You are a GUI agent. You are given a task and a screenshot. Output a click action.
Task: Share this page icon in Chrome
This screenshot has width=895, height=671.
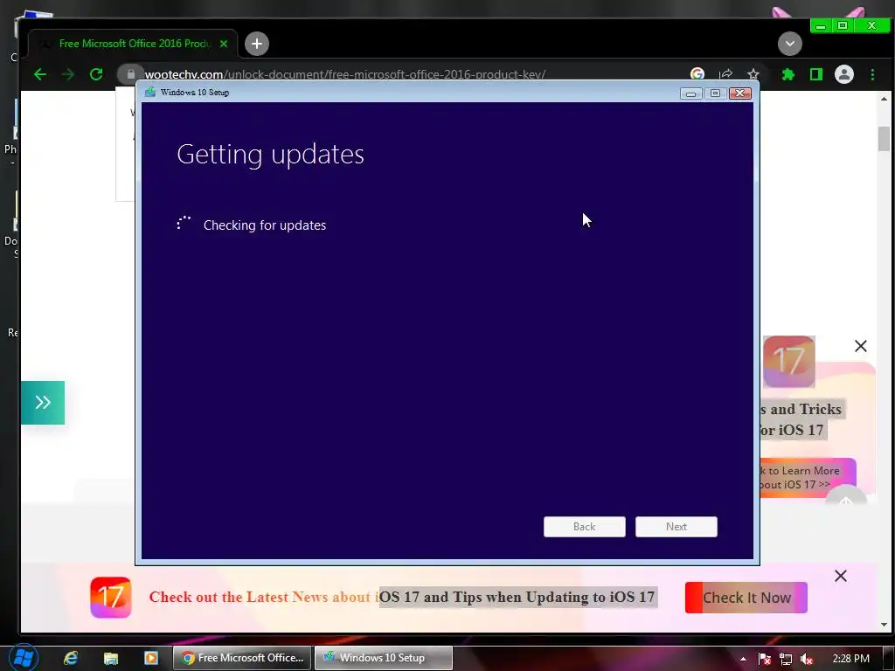tap(725, 74)
